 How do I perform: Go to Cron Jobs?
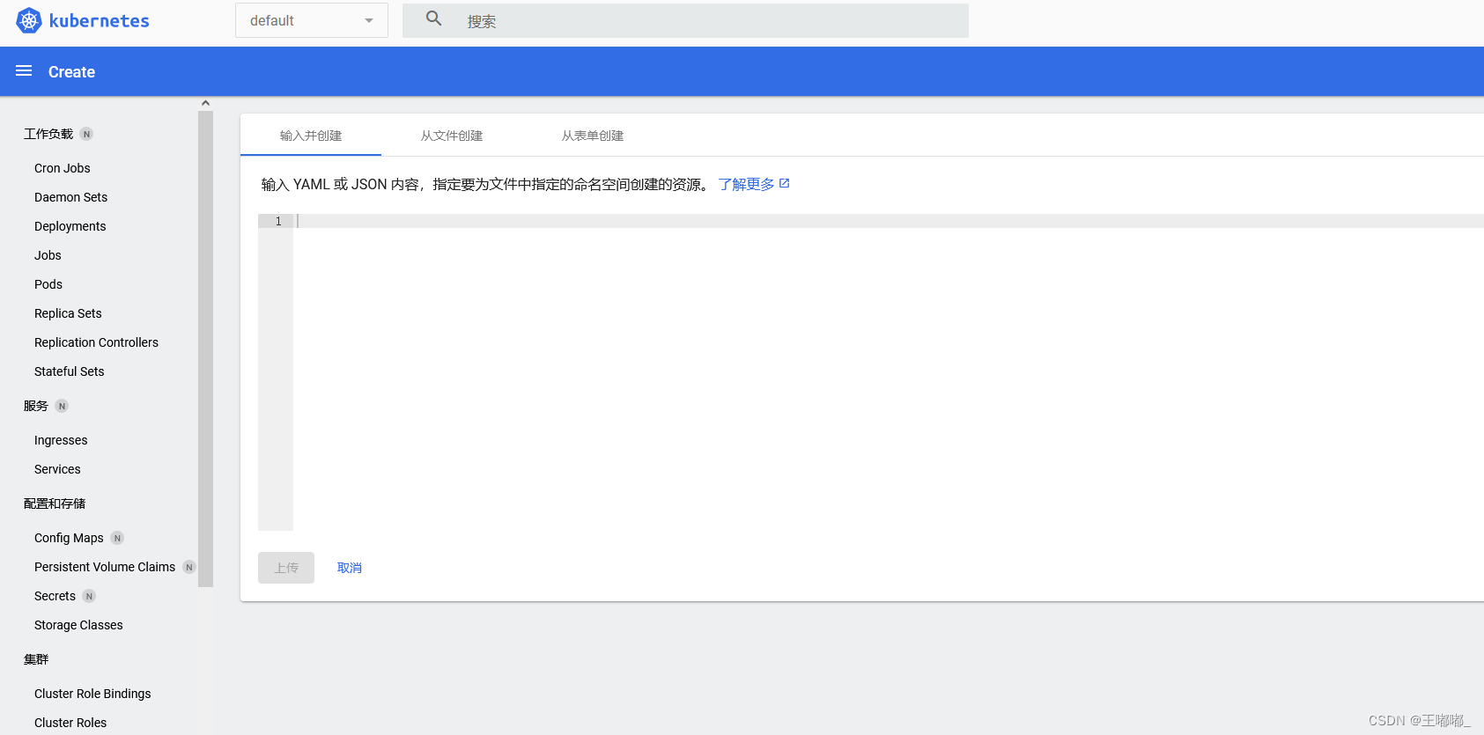63,168
